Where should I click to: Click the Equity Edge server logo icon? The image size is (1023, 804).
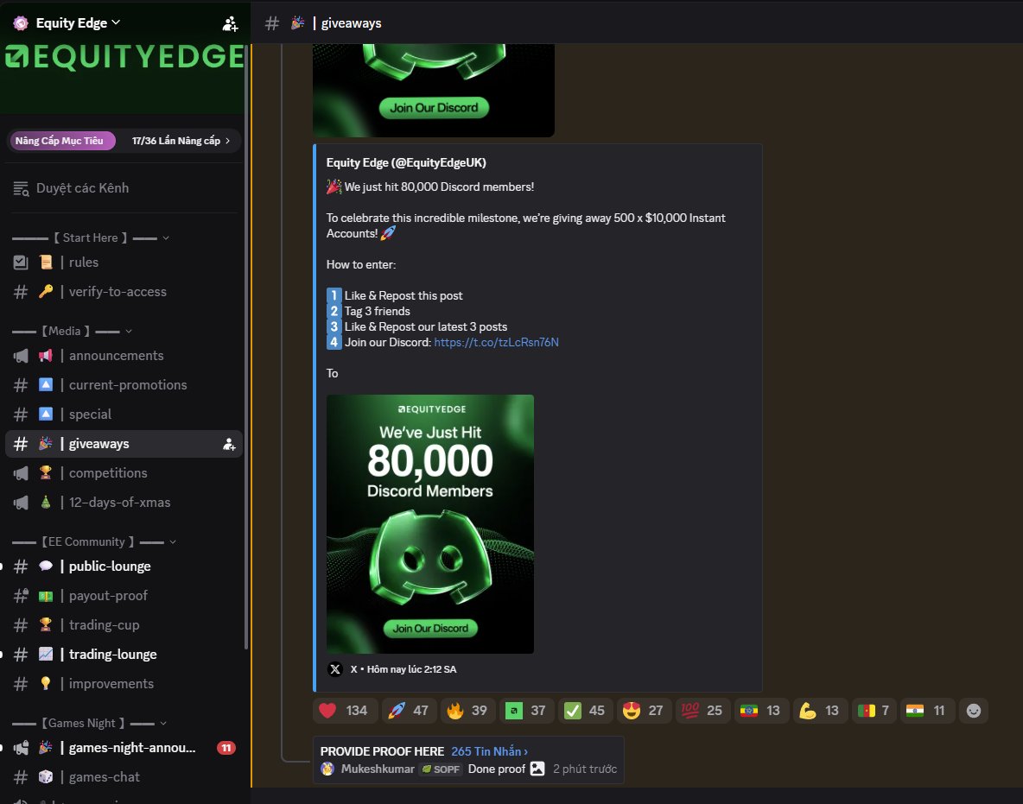(21, 23)
